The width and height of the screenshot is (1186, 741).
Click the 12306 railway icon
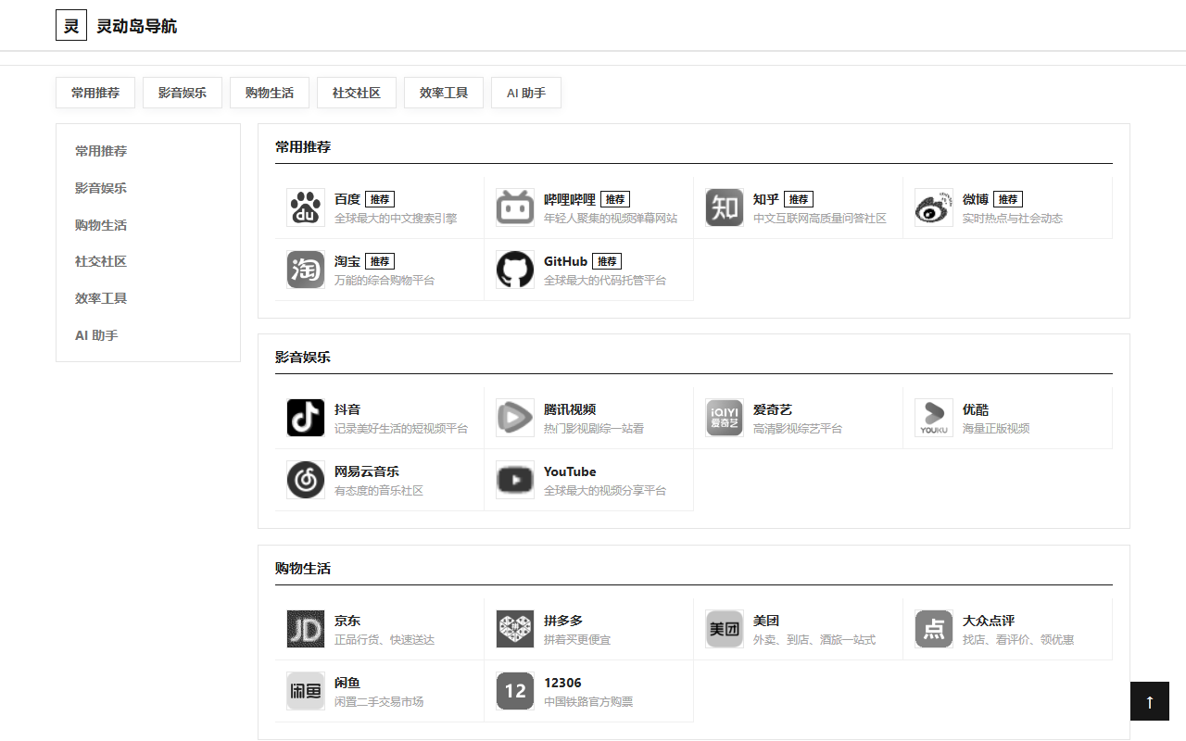click(515, 691)
